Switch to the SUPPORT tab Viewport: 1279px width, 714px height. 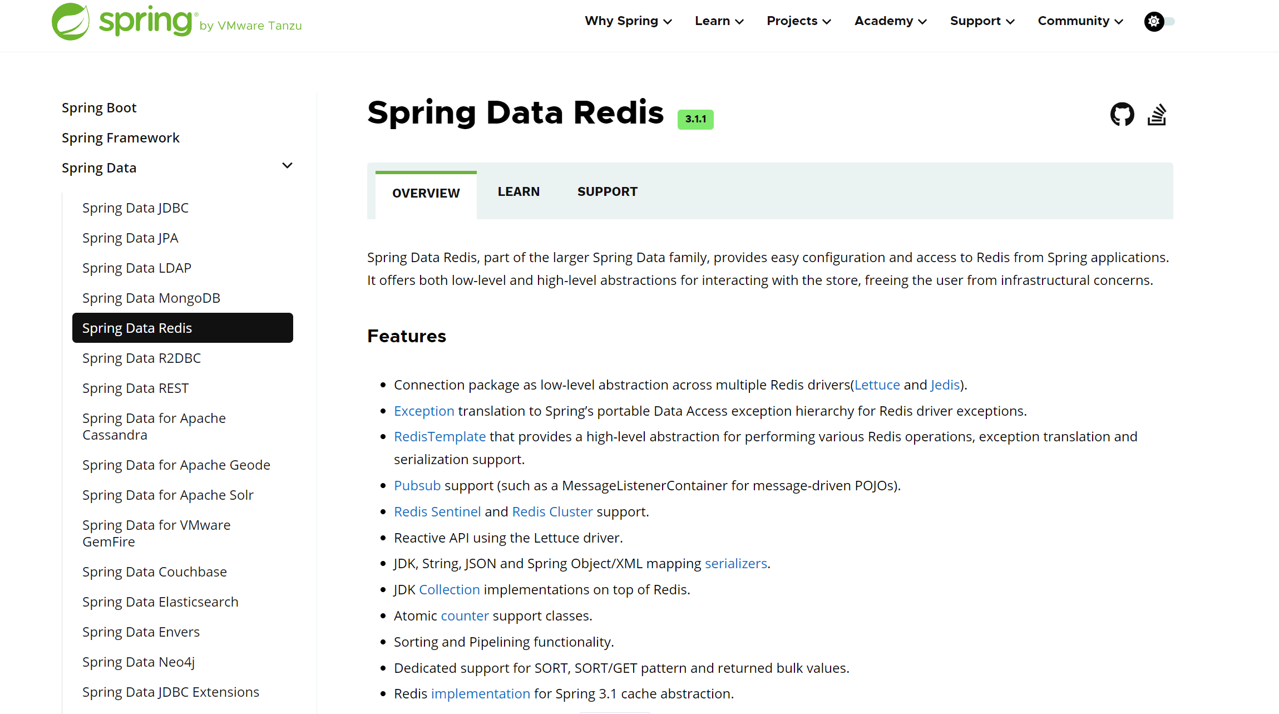(x=607, y=191)
